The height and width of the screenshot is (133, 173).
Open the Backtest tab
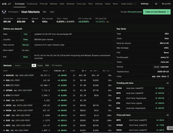(x=70, y=4)
